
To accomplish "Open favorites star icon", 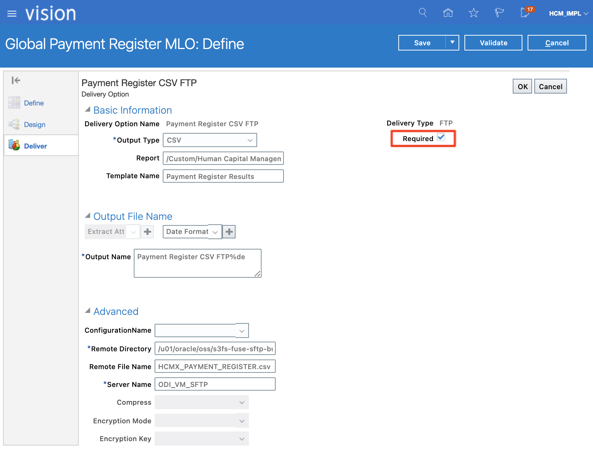I will pos(473,13).
